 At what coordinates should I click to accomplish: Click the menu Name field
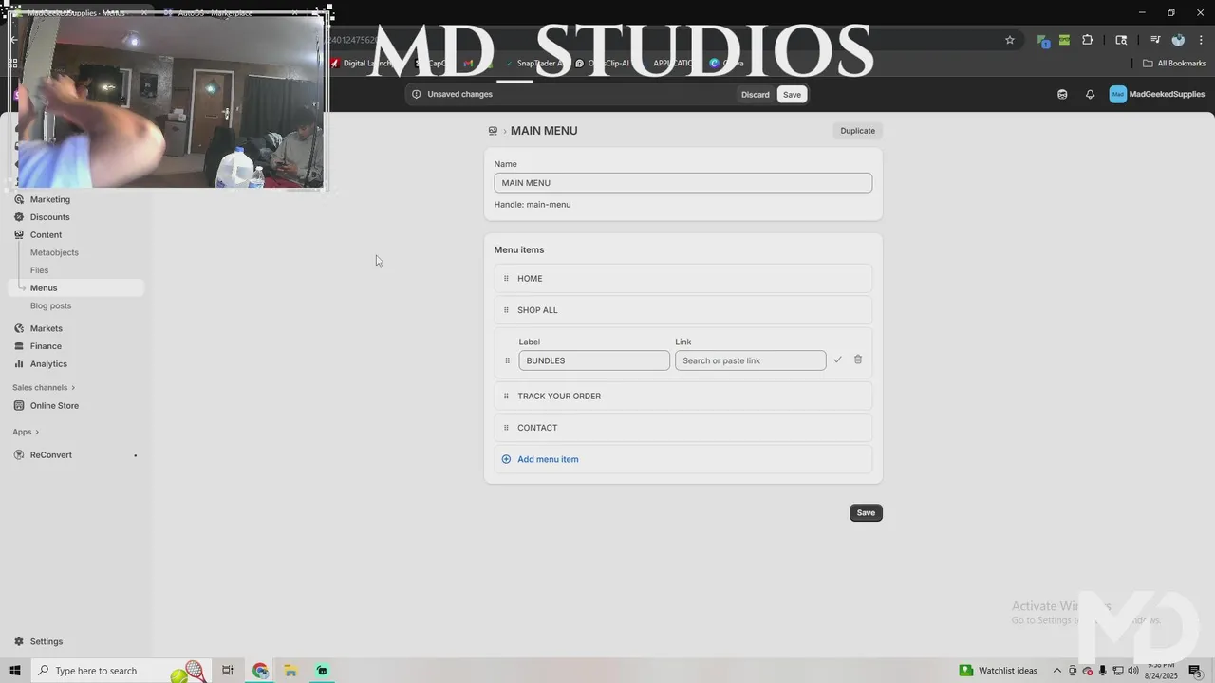tap(683, 183)
